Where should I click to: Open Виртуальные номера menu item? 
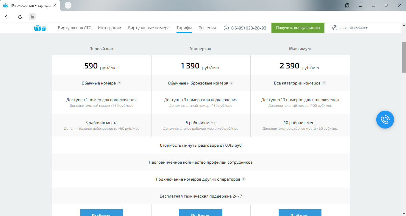click(x=149, y=28)
